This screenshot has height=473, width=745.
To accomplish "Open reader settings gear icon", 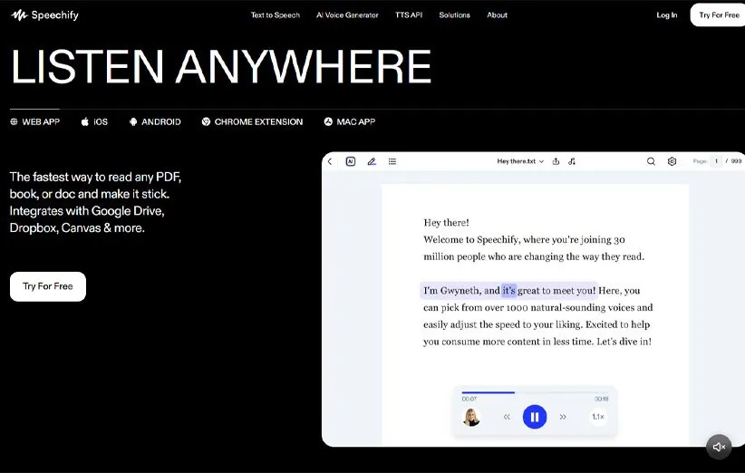I will pos(672,161).
